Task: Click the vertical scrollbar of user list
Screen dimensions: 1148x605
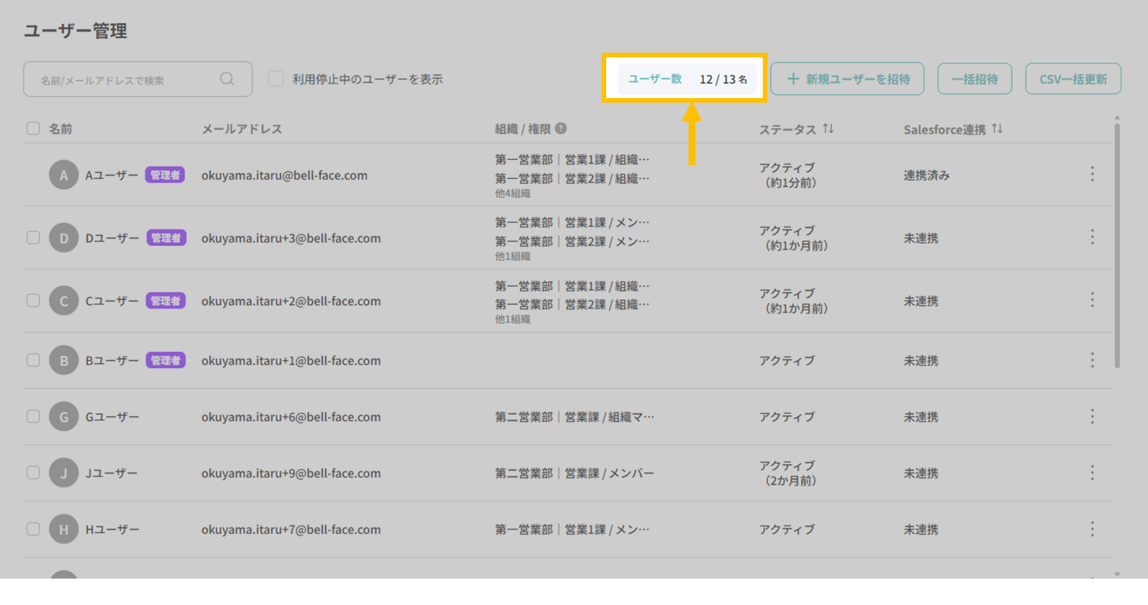Action: pyautogui.click(x=1117, y=247)
